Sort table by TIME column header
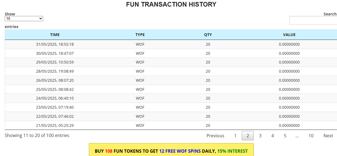Viewport: 337px width, 156px height. tap(55, 35)
